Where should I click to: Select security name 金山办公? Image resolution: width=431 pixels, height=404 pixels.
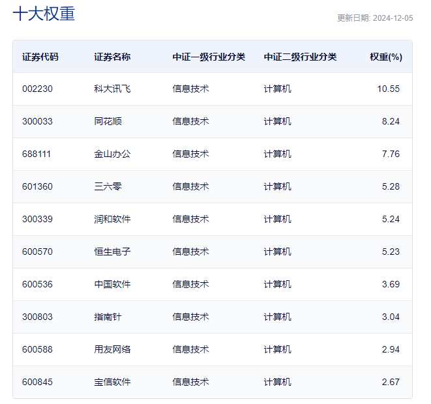coord(112,154)
